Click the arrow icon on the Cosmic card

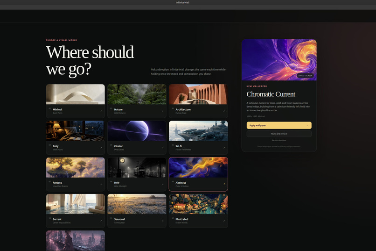click(x=162, y=148)
